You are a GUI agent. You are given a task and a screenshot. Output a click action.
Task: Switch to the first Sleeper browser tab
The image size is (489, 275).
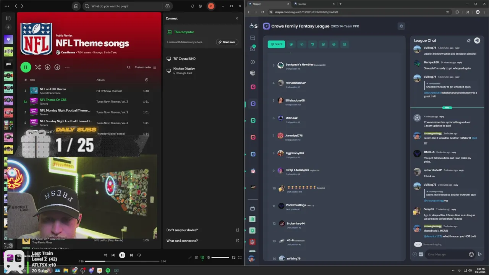(x=268, y=4)
